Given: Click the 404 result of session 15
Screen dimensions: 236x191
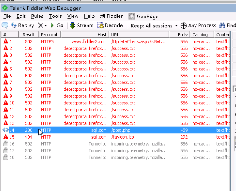Looking at the screenshot, I should [29, 137].
